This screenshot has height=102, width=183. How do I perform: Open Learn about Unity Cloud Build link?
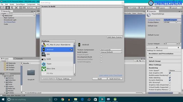pos(111,75)
